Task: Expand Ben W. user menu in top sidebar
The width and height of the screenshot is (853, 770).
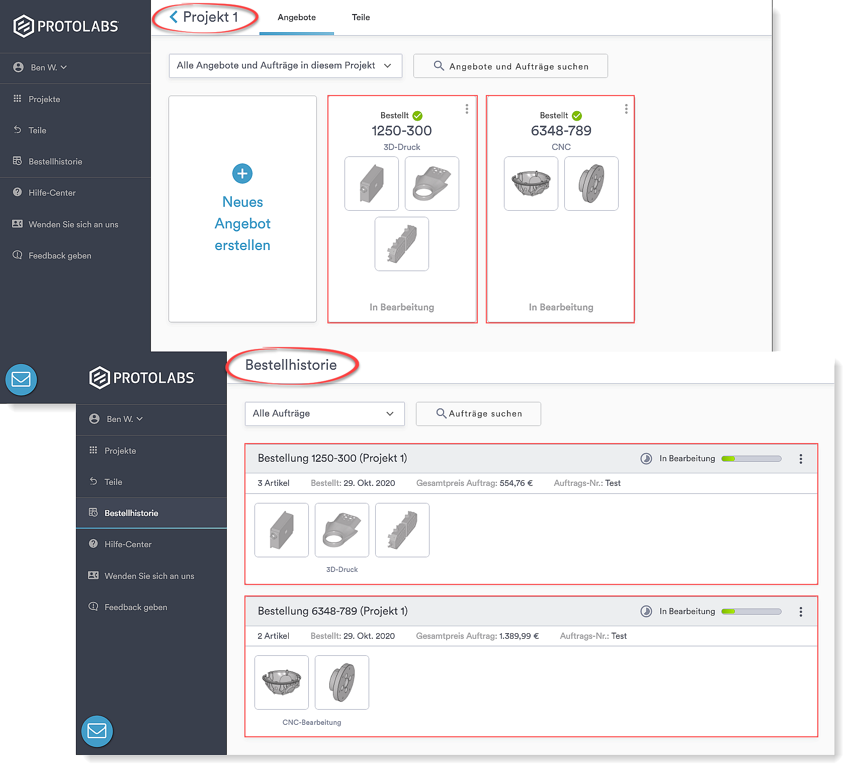Action: [49, 67]
